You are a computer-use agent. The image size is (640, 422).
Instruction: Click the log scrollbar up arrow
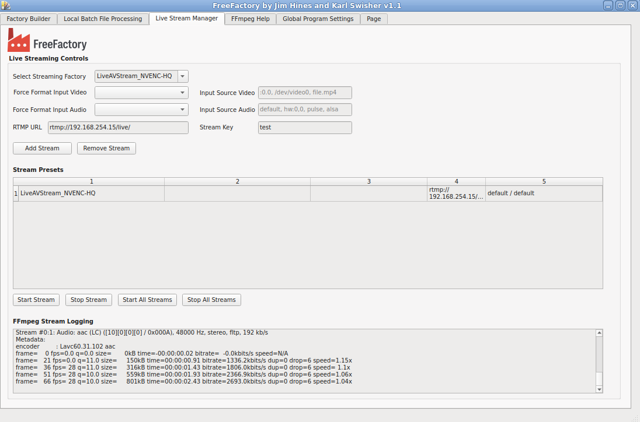599,333
